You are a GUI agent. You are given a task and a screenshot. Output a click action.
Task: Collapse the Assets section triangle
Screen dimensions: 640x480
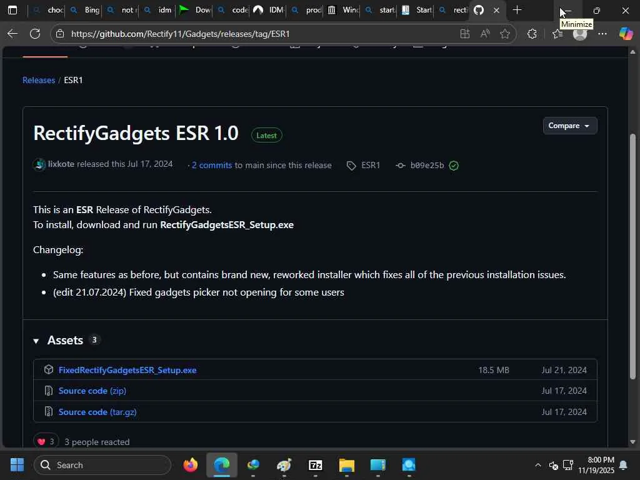pos(36,341)
